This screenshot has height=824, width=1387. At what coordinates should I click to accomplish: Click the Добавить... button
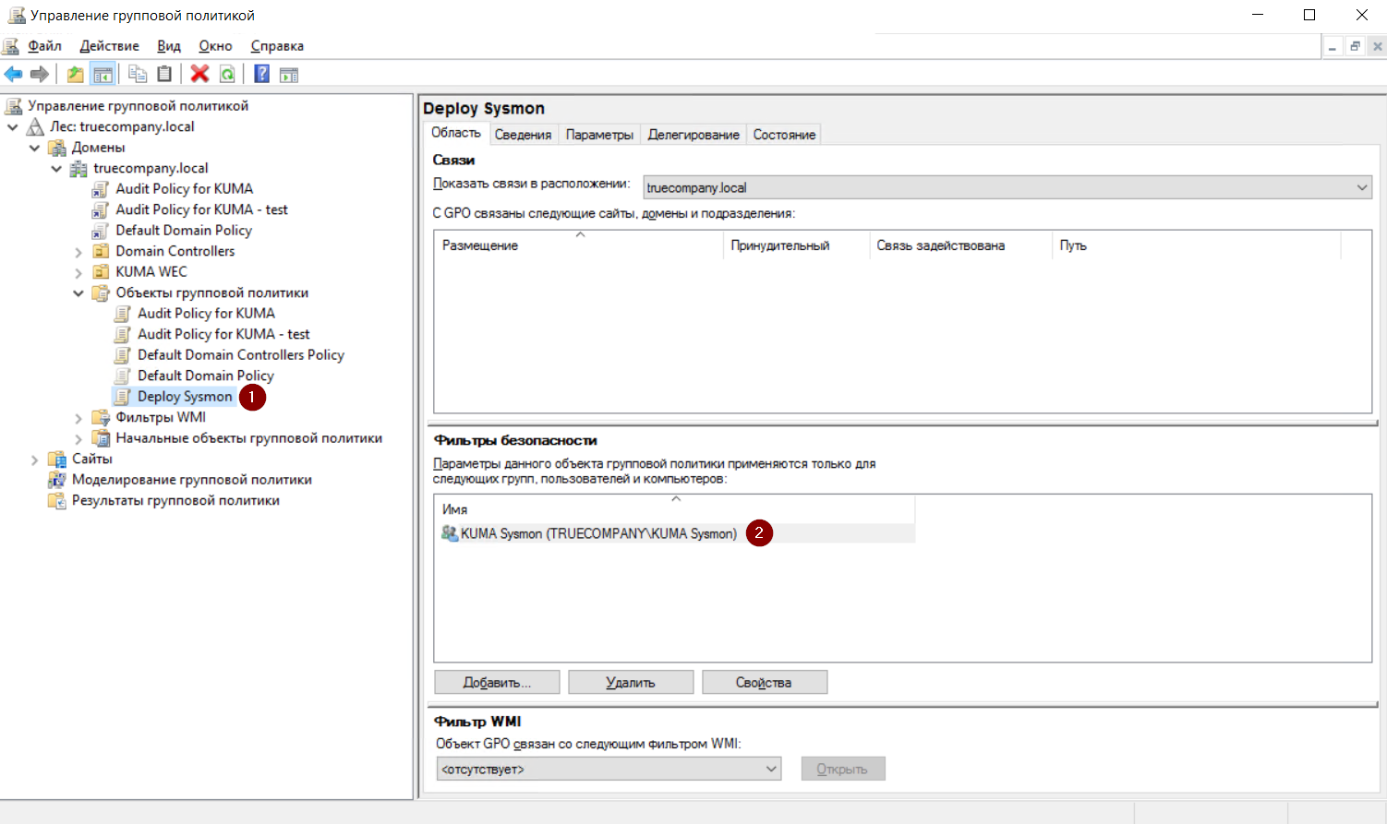(x=497, y=683)
